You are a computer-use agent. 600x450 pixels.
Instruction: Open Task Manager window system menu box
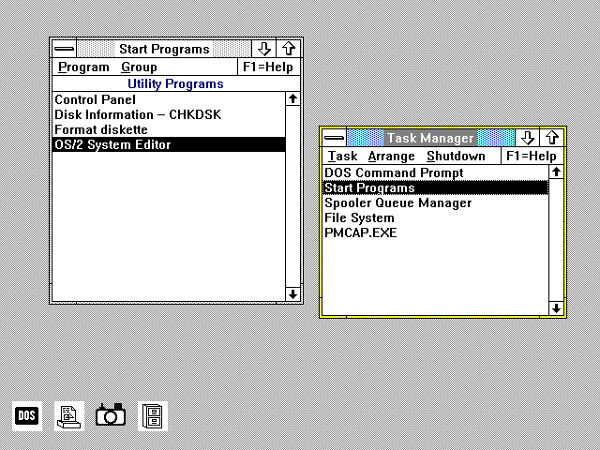click(x=335, y=138)
